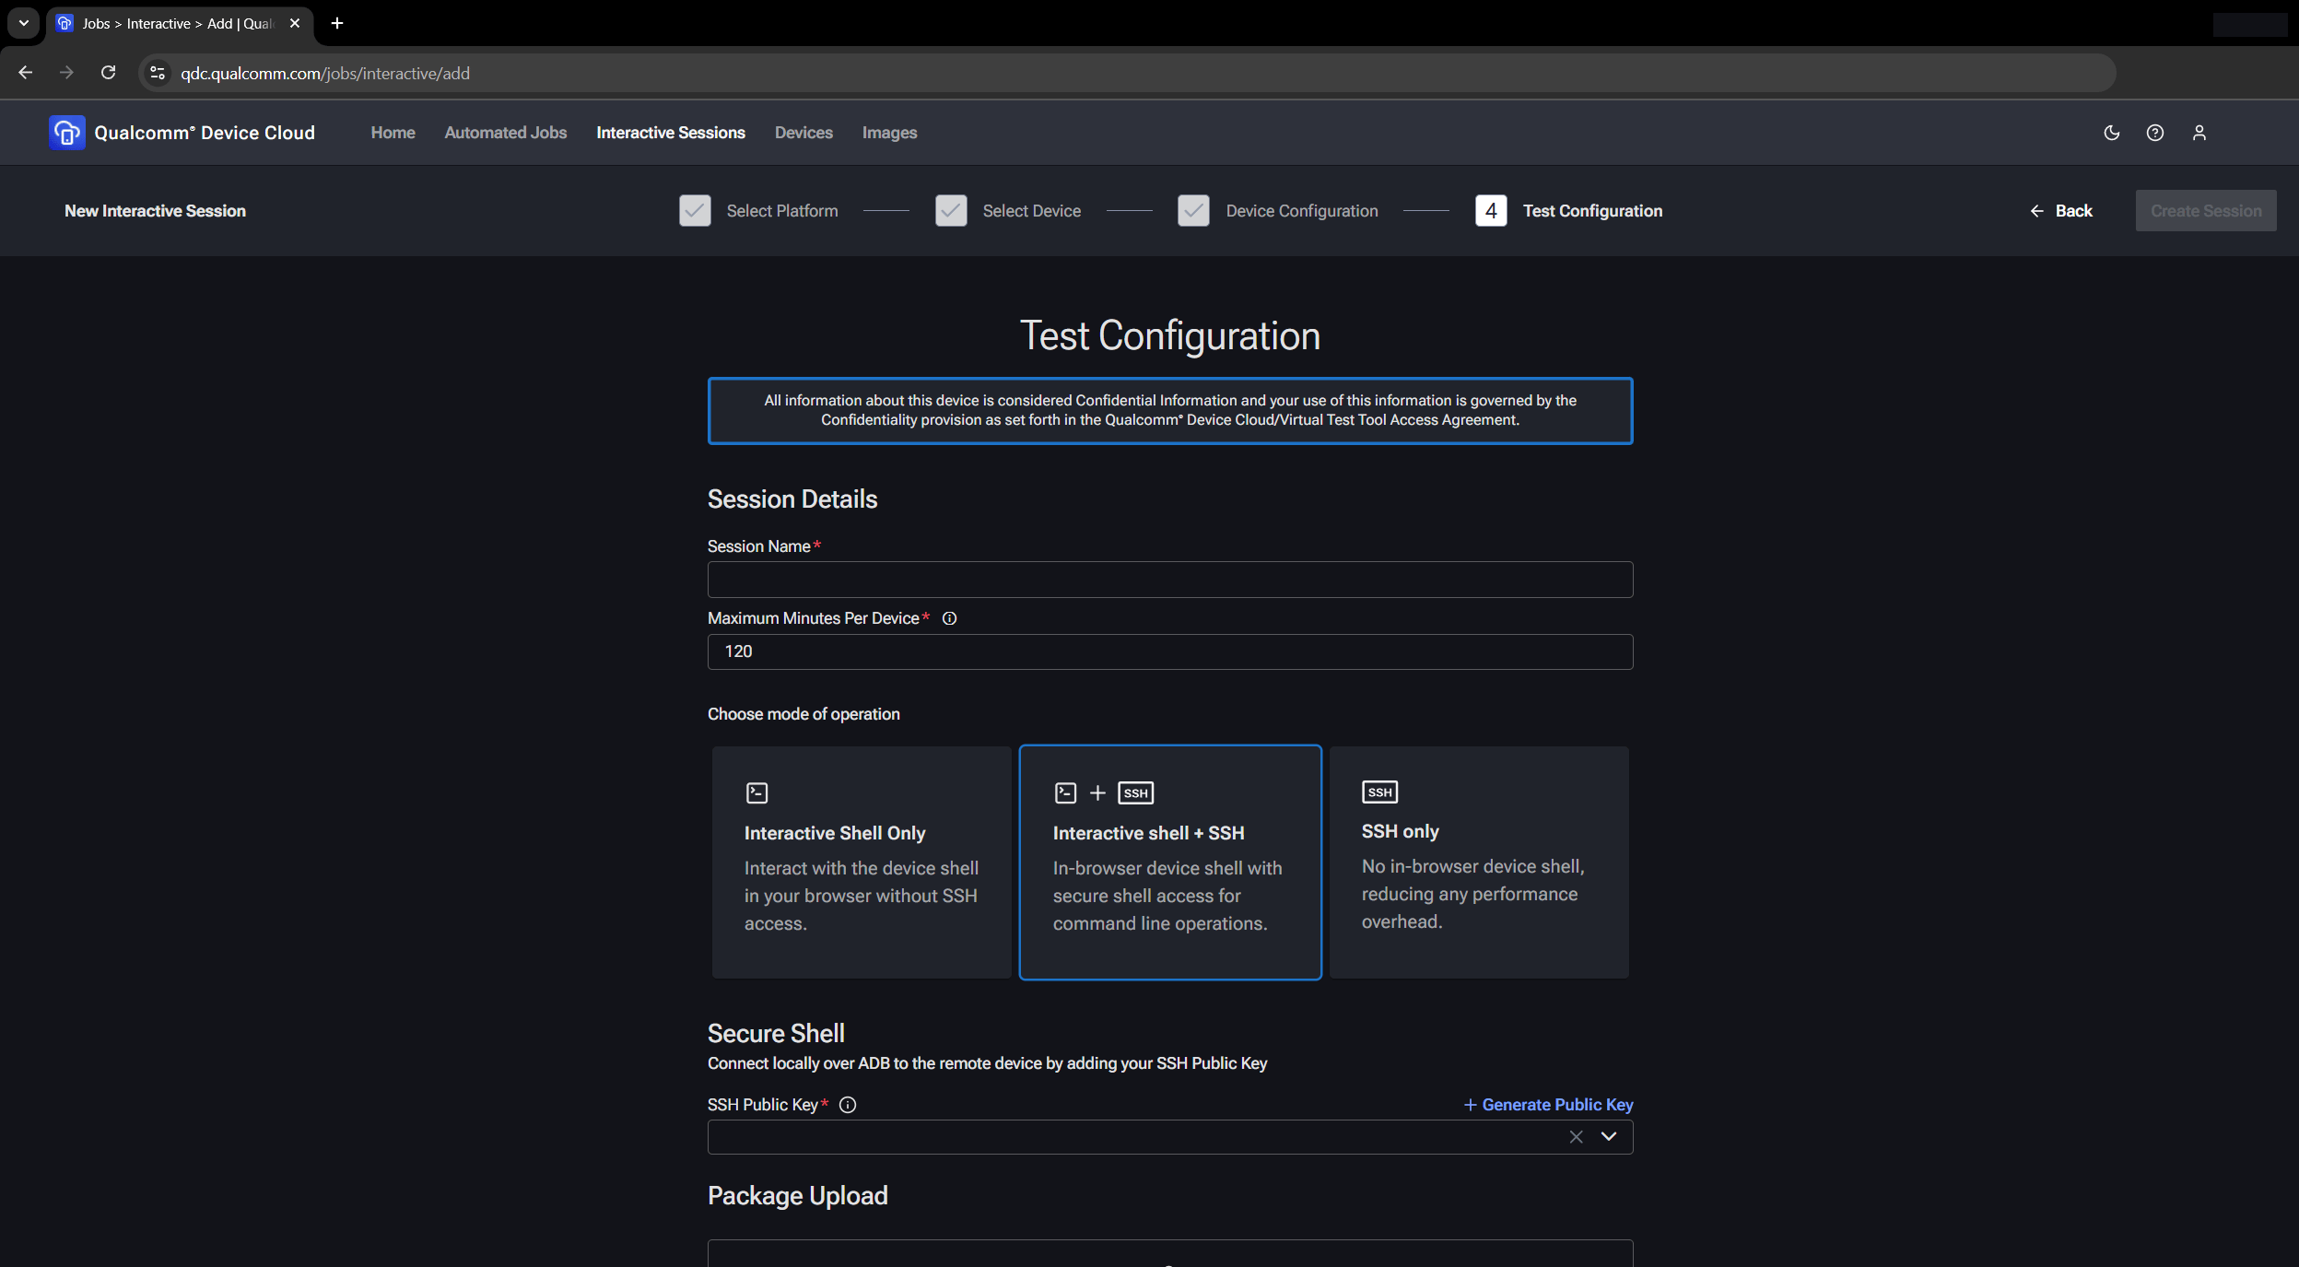Image resolution: width=2299 pixels, height=1267 pixels.
Task: Open site information icon in address bar
Action: 158,73
